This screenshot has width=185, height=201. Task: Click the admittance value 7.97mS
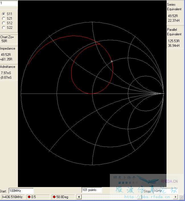coord(6,73)
